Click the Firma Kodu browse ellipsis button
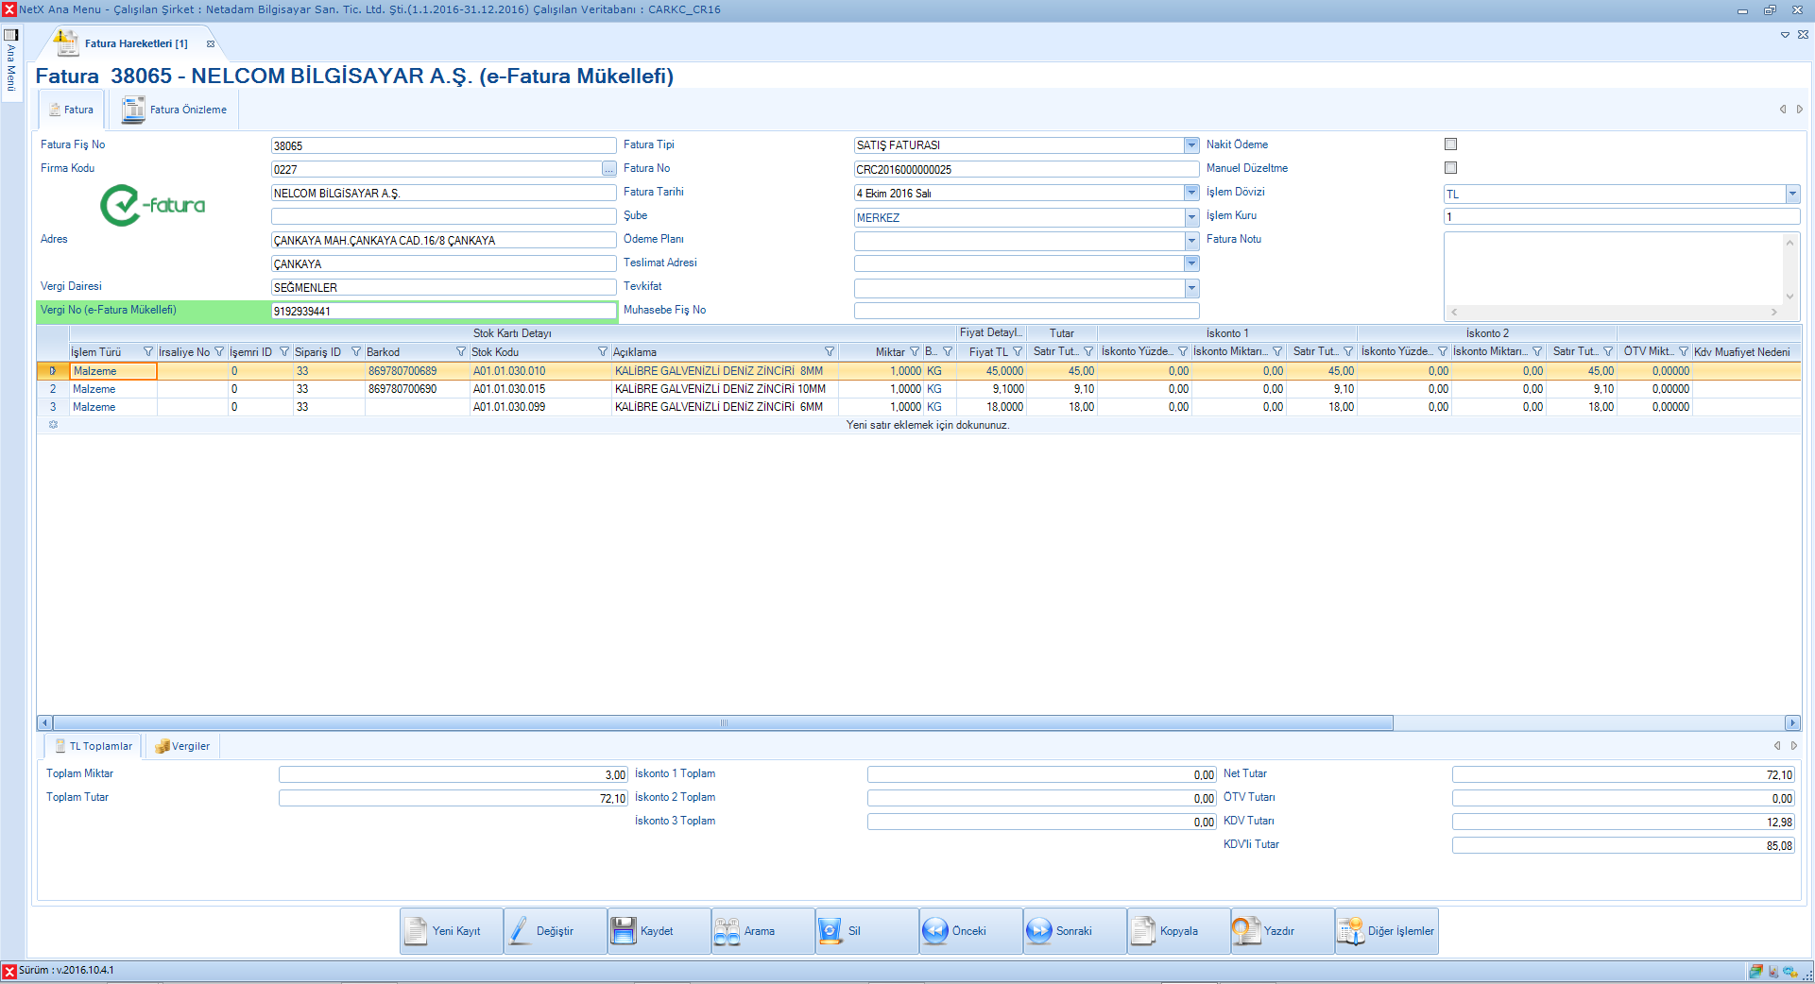This screenshot has width=1815, height=984. tap(608, 169)
